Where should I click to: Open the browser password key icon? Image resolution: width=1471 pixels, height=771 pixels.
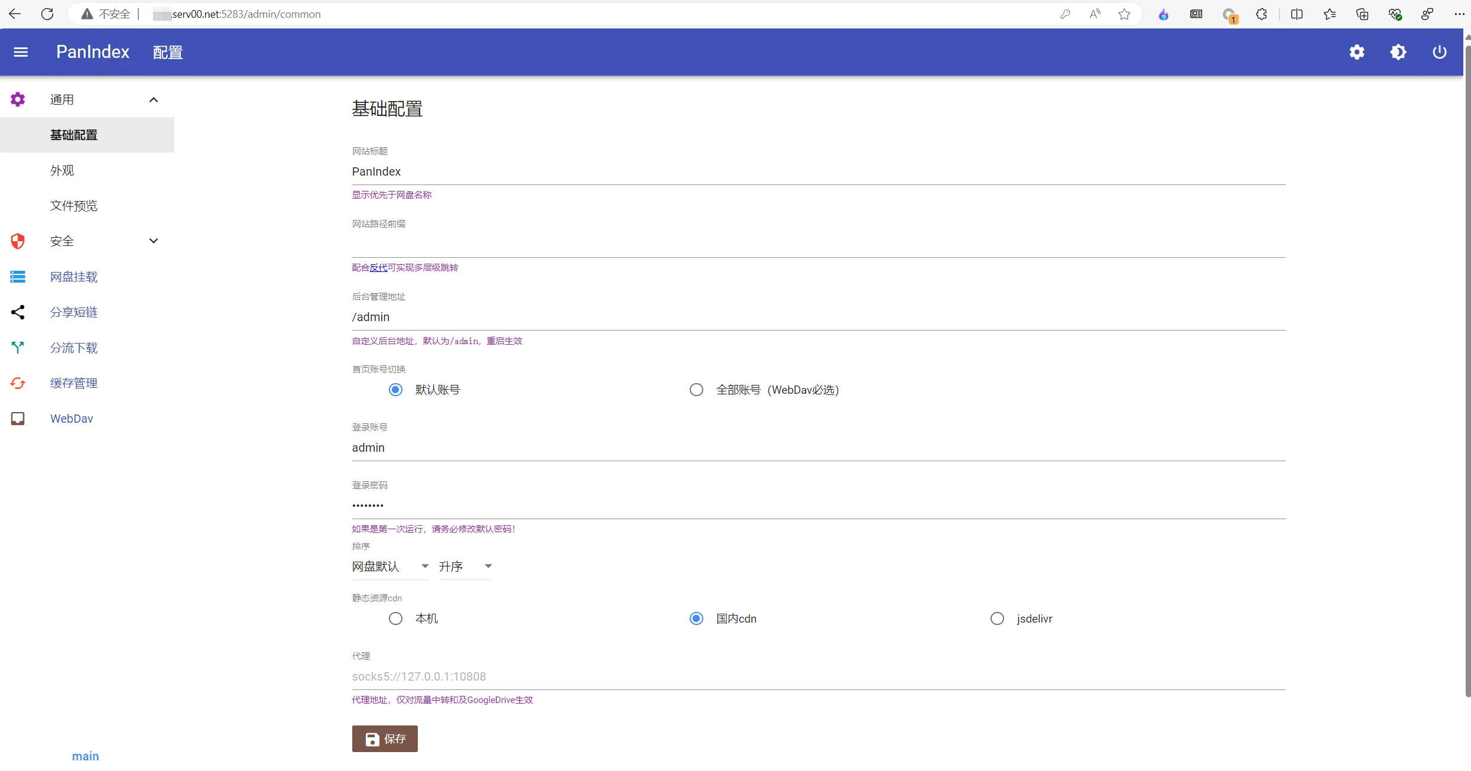click(1065, 14)
